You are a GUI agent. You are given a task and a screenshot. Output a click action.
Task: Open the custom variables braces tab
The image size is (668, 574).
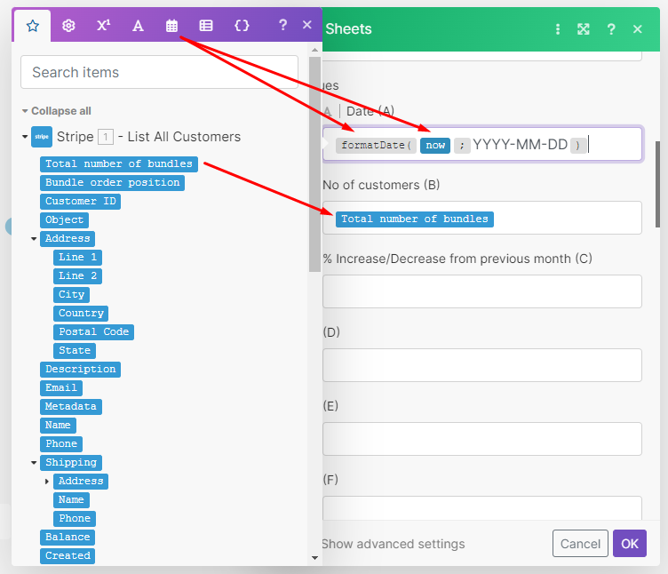pyautogui.click(x=242, y=26)
